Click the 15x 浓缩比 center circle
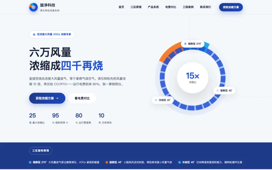Image resolution: width=272 pixels, height=170 pixels. pos(192,78)
